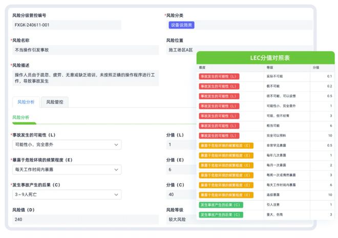This screenshot has width=338, height=238.
Task: Click the red L tag in 完全可以预料 row
Action: point(219,136)
